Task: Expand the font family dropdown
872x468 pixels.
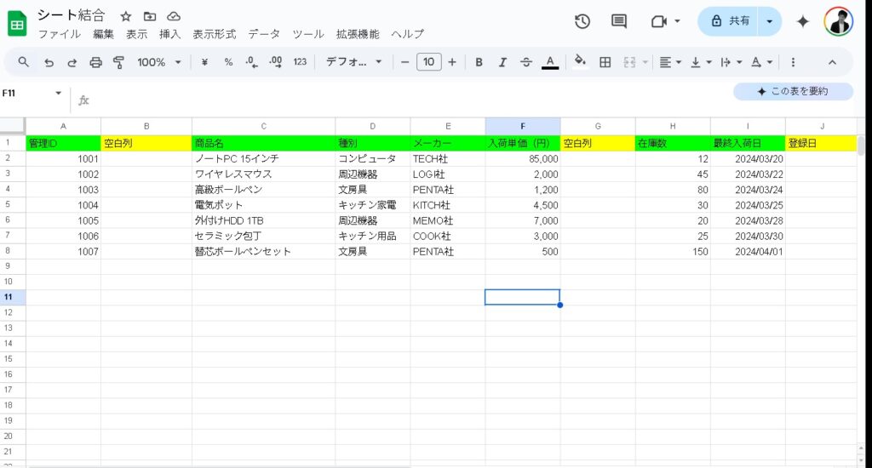Action: click(x=354, y=62)
